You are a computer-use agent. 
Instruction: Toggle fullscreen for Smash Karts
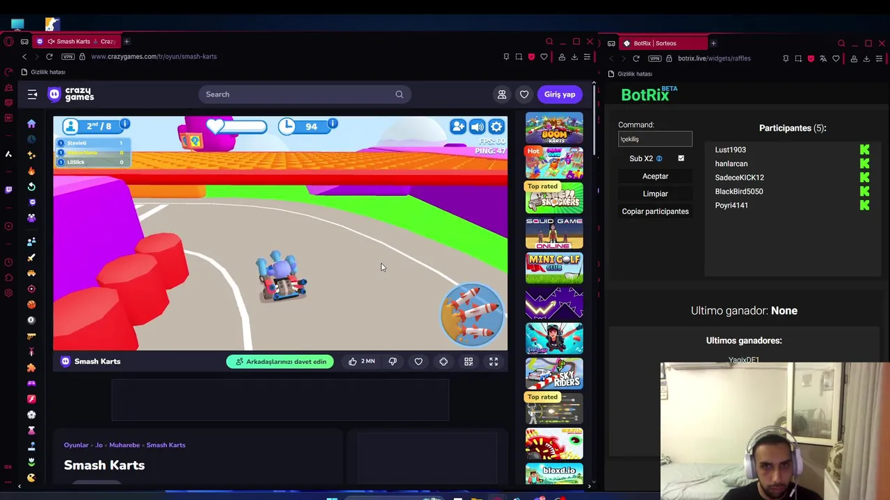tap(494, 361)
